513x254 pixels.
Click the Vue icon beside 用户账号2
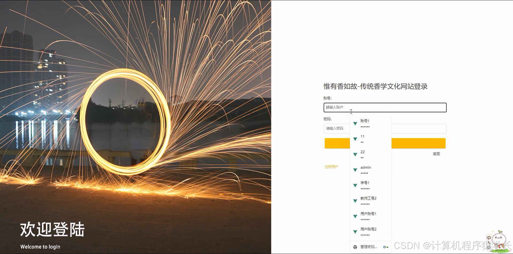click(x=355, y=232)
